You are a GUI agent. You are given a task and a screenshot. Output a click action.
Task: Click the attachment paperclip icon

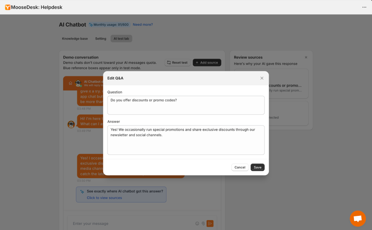tap(203, 223)
